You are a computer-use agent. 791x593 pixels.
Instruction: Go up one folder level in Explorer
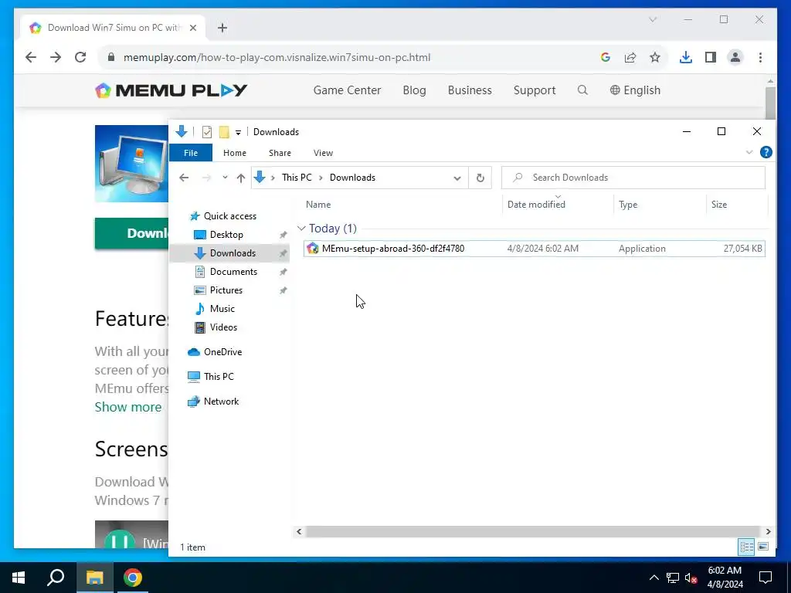click(x=241, y=178)
